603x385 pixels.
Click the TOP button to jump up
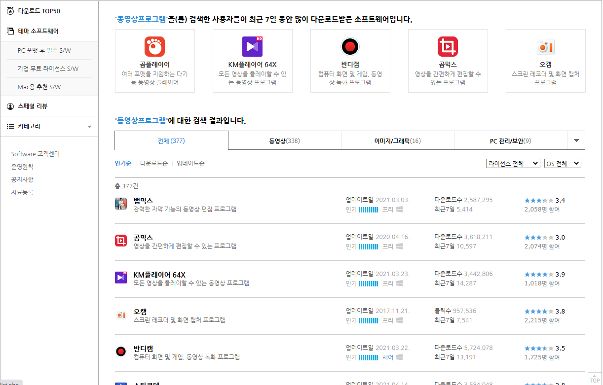[595, 378]
